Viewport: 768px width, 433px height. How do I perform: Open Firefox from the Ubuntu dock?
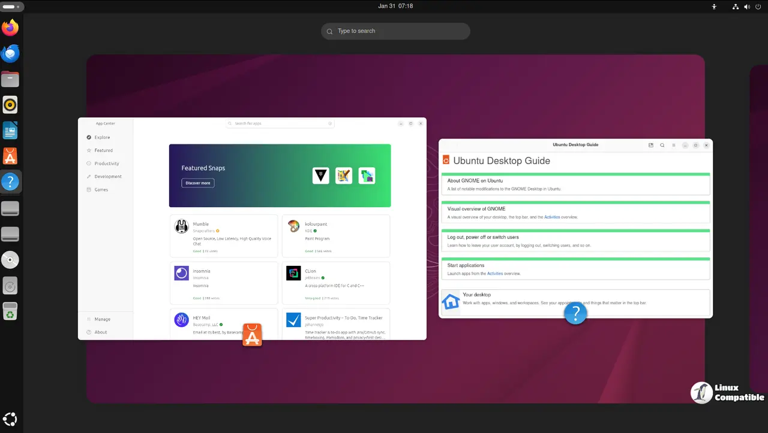(10, 28)
